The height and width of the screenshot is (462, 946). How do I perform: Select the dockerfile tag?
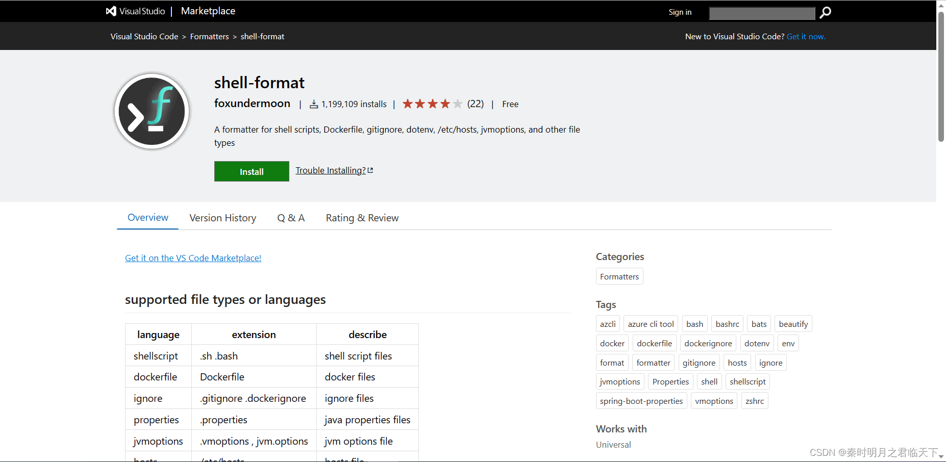(x=655, y=343)
